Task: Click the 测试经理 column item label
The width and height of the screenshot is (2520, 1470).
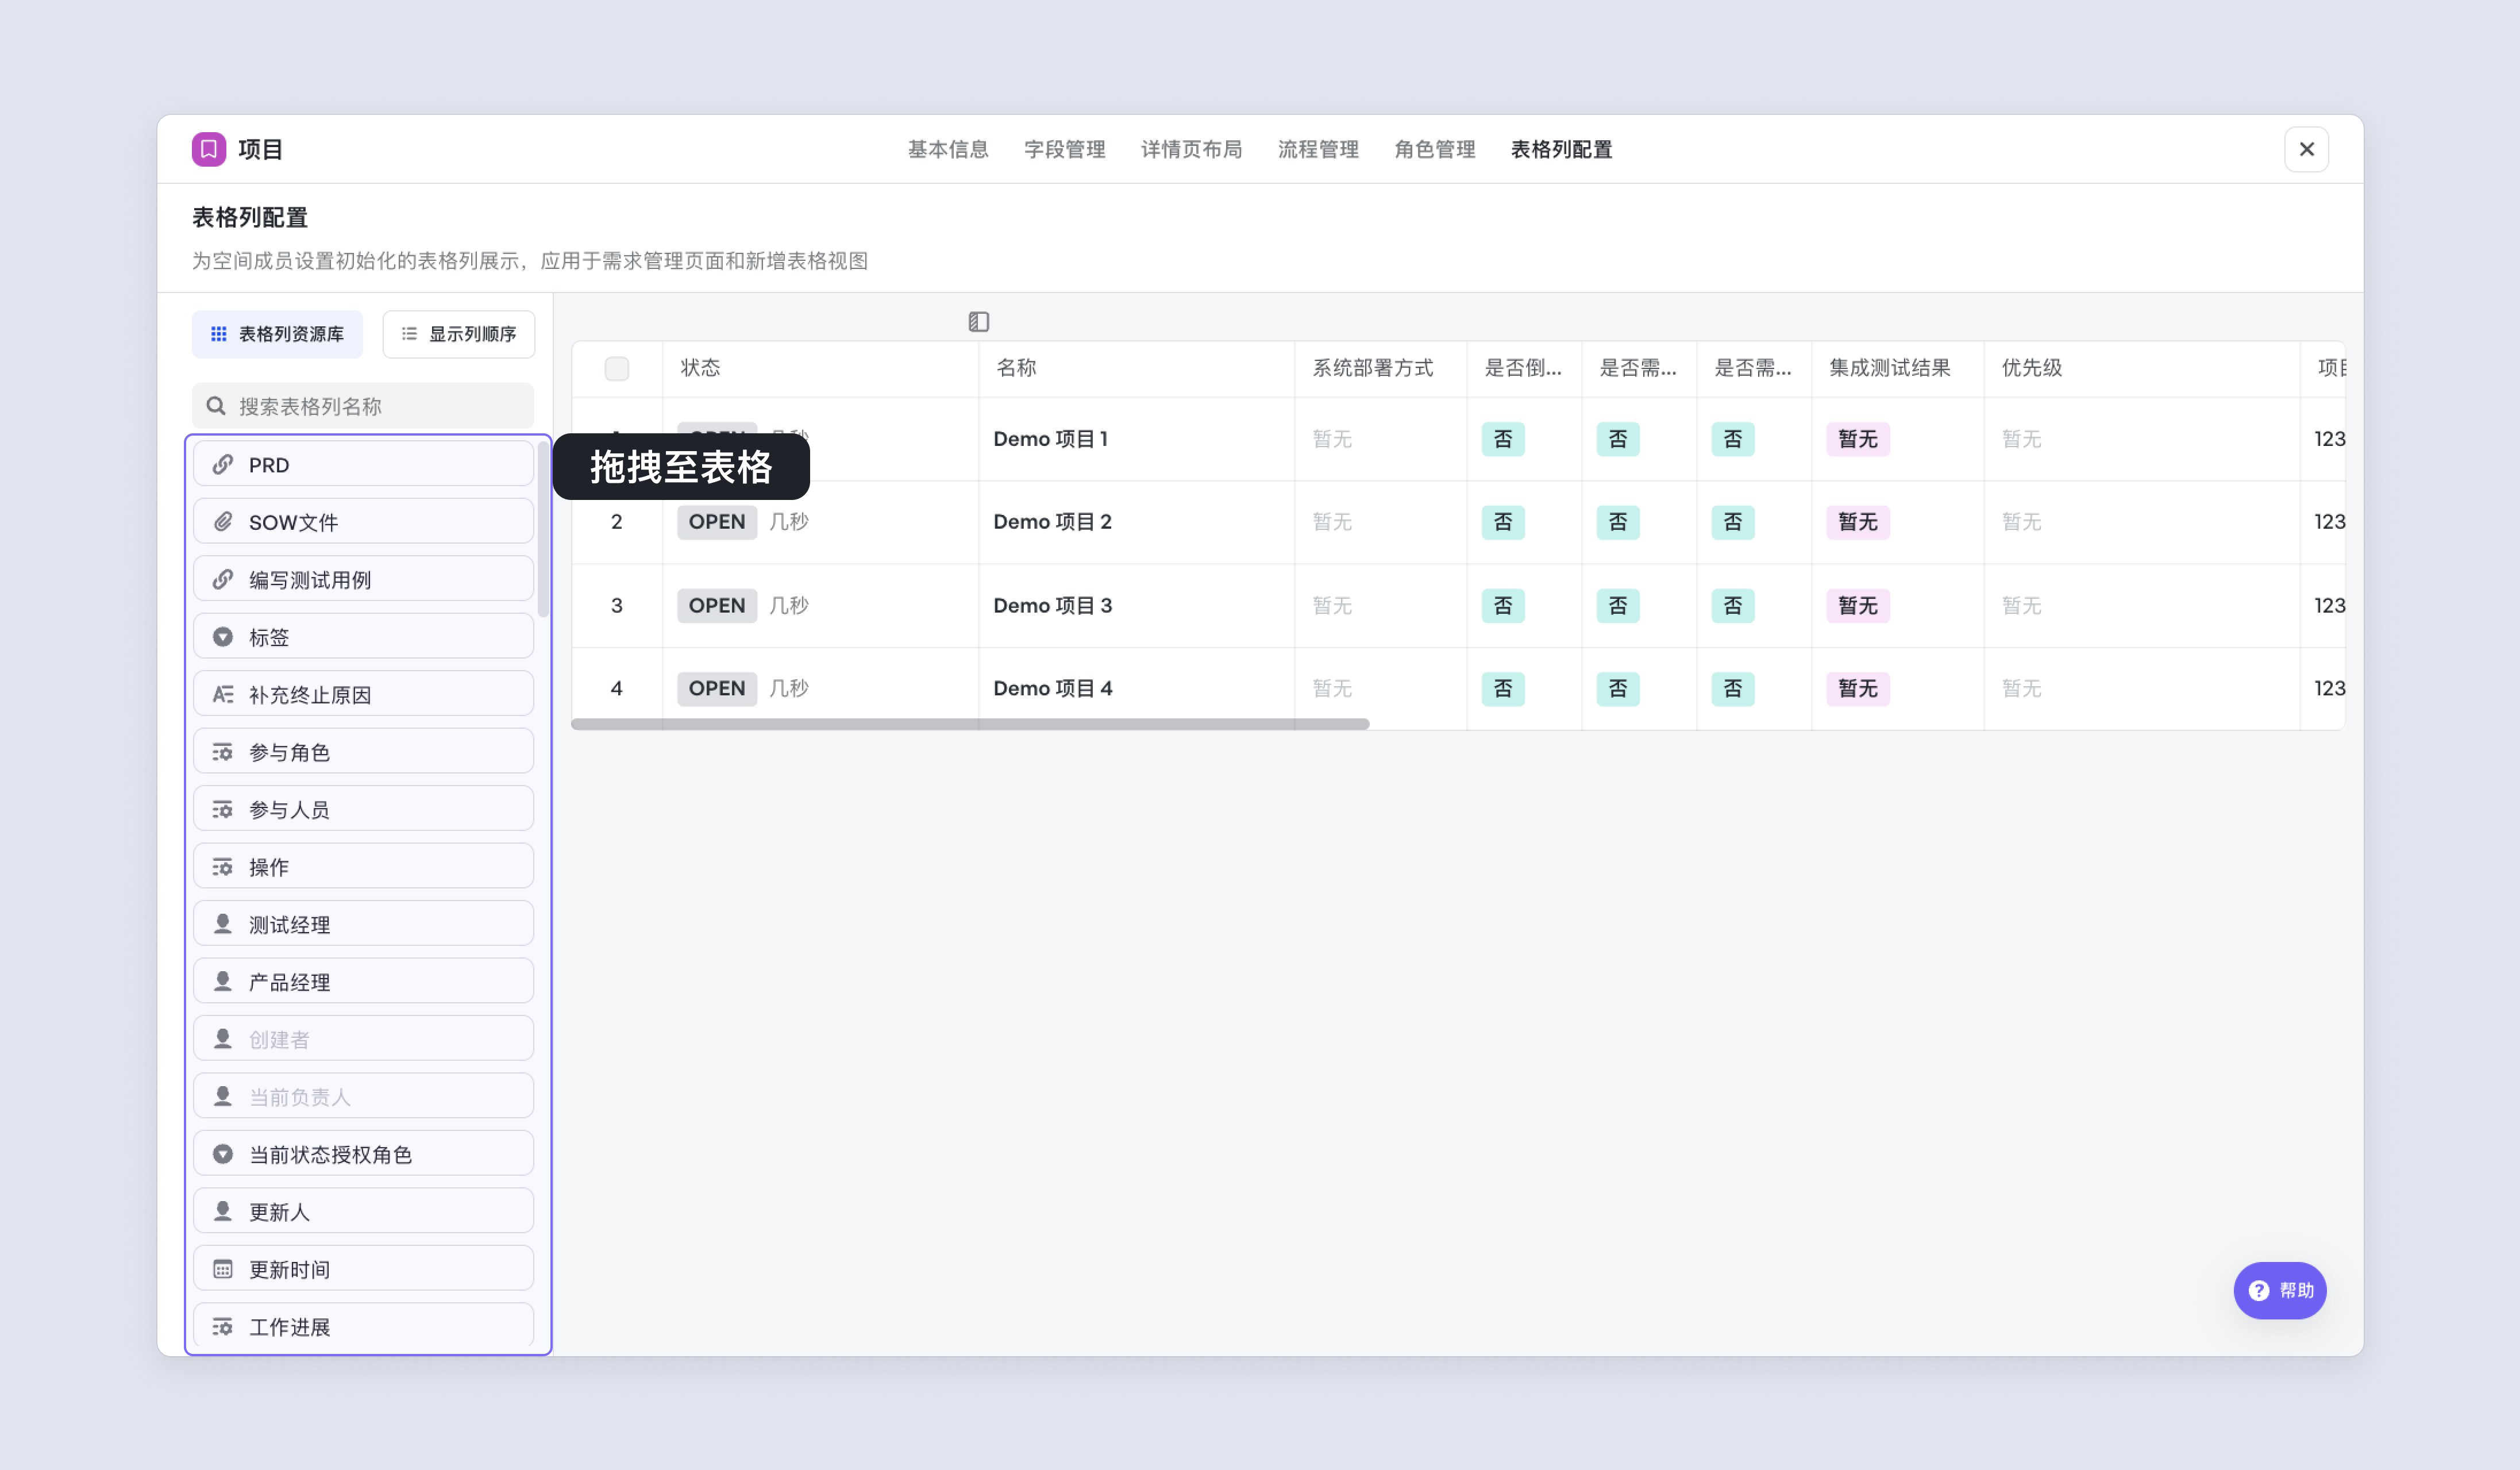Action: pos(289,924)
